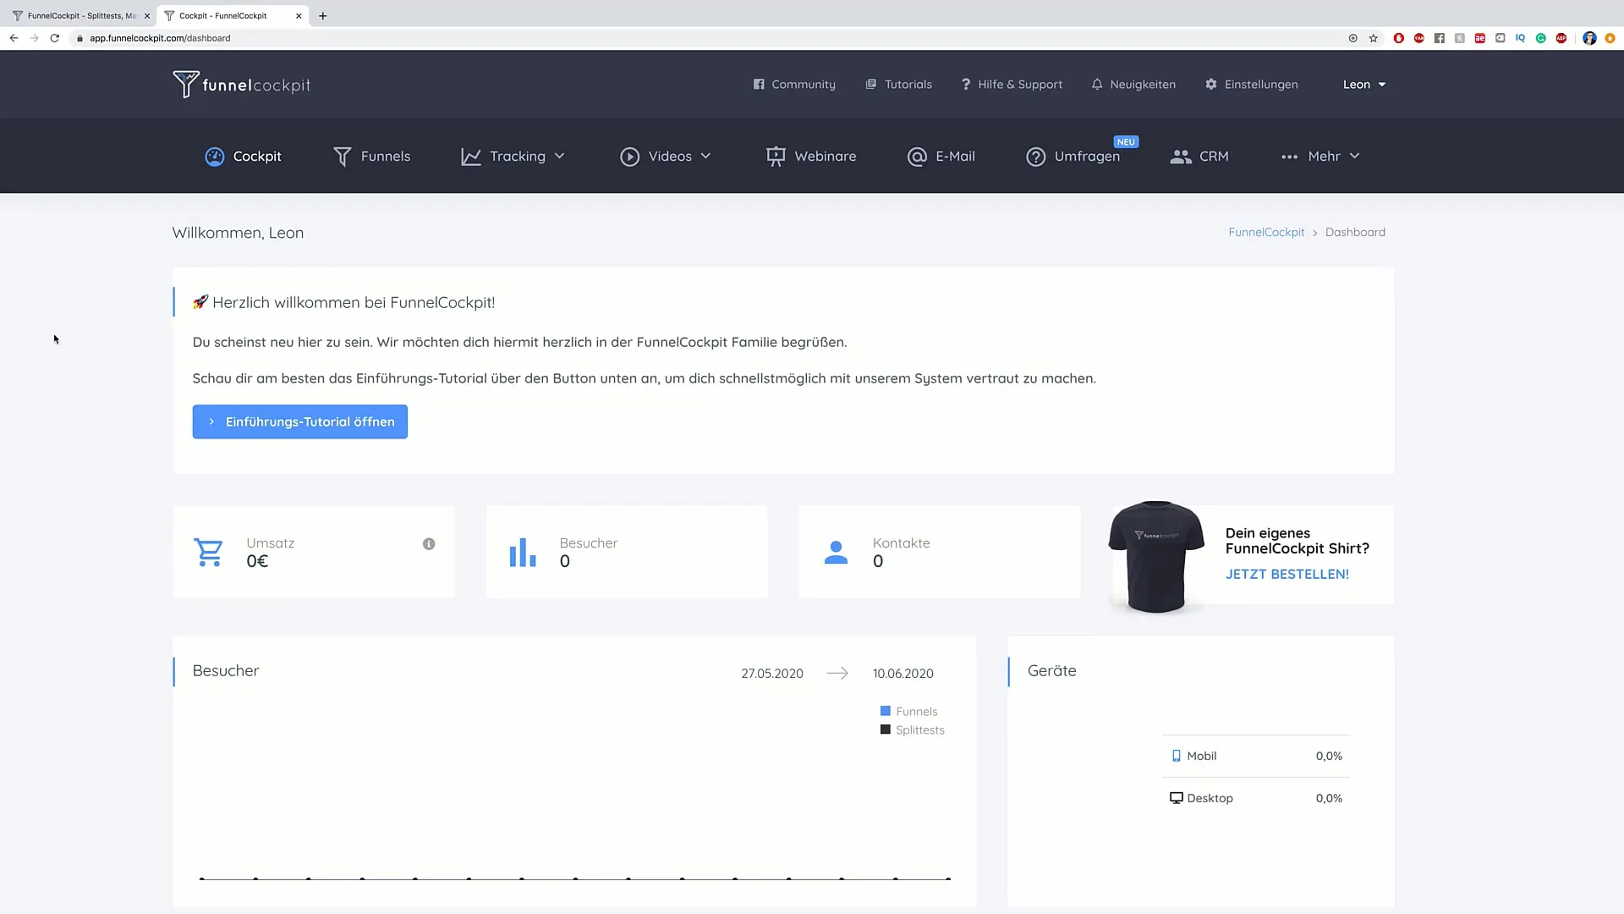Click the Community Facebook icon
Image resolution: width=1624 pixels, height=914 pixels.
[x=759, y=85]
